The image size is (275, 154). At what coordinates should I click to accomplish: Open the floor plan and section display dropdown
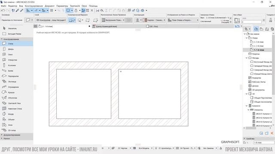point(183,20)
